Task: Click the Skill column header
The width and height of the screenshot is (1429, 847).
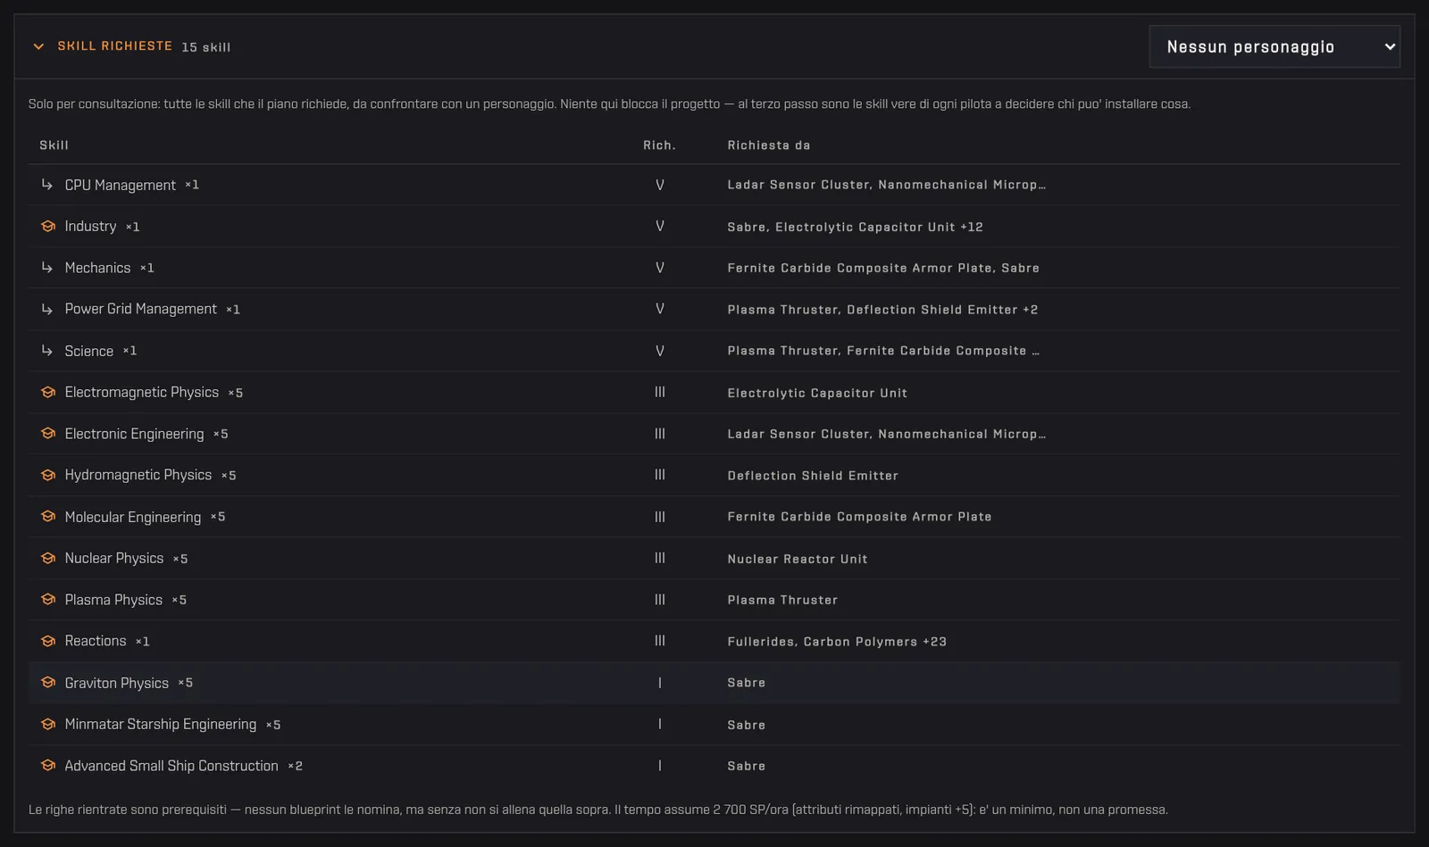Action: pyautogui.click(x=54, y=145)
